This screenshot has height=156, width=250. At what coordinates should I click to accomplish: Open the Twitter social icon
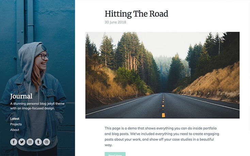(22, 142)
